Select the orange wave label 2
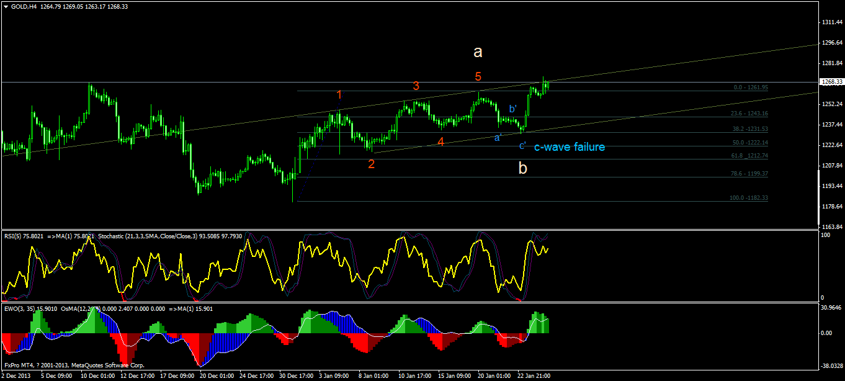 point(371,164)
